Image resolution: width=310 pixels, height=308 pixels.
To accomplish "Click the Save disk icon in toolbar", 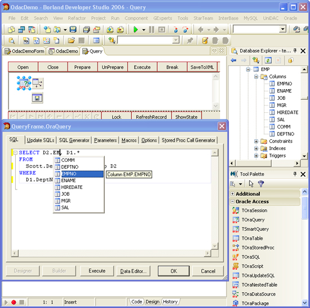I will point(73,30).
